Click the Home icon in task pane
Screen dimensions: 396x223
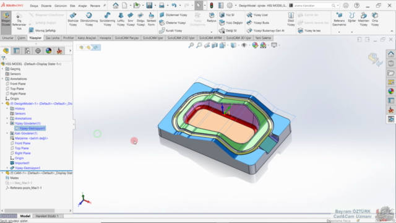pyautogui.click(x=391, y=54)
